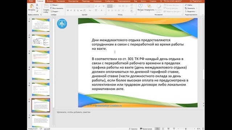Select slide 4 thumbnail
Viewport: 232px width, 130px height.
pyautogui.click(x=41, y=73)
